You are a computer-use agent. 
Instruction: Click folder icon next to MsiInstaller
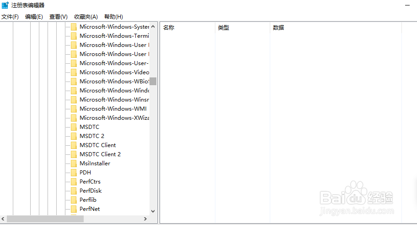[x=74, y=163]
